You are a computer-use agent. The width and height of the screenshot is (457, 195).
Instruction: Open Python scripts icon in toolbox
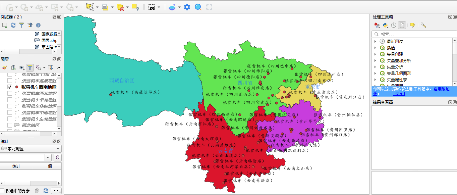point(386,25)
